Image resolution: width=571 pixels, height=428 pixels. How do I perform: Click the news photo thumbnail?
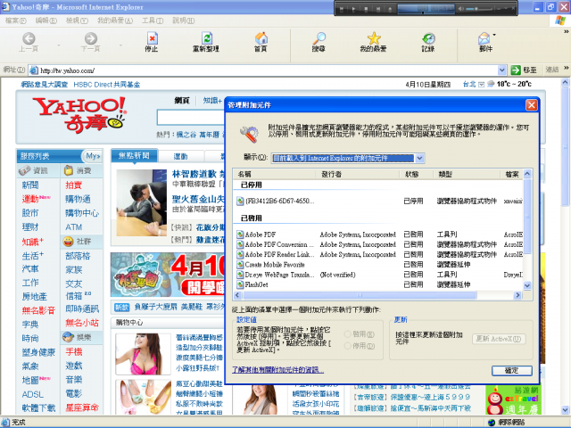[142, 202]
